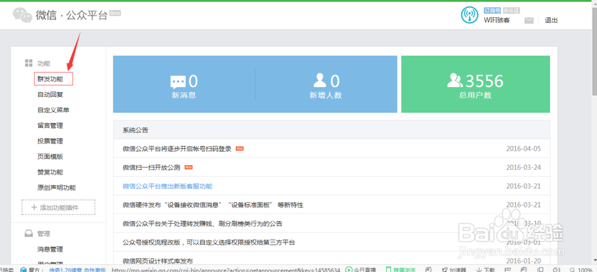This screenshot has height=272, width=597.
Task: Click the 订阅号 account type badge
Action: 491,11
